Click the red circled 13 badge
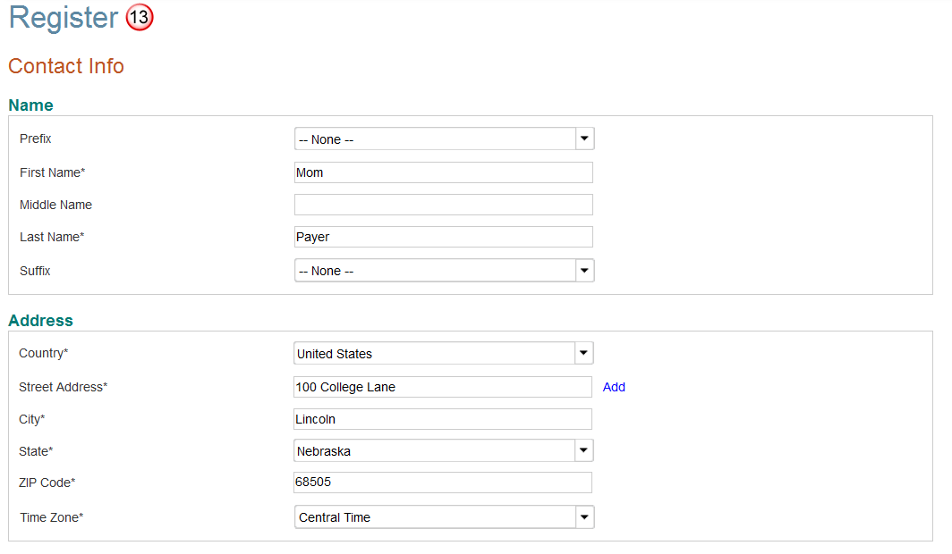952x554 pixels. coord(140,18)
